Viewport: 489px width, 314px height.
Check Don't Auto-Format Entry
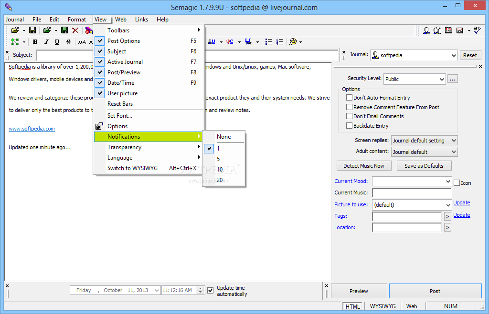pos(349,98)
